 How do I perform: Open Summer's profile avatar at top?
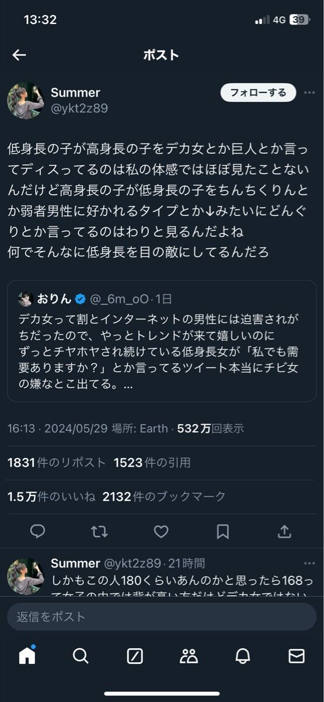pyautogui.click(x=26, y=101)
